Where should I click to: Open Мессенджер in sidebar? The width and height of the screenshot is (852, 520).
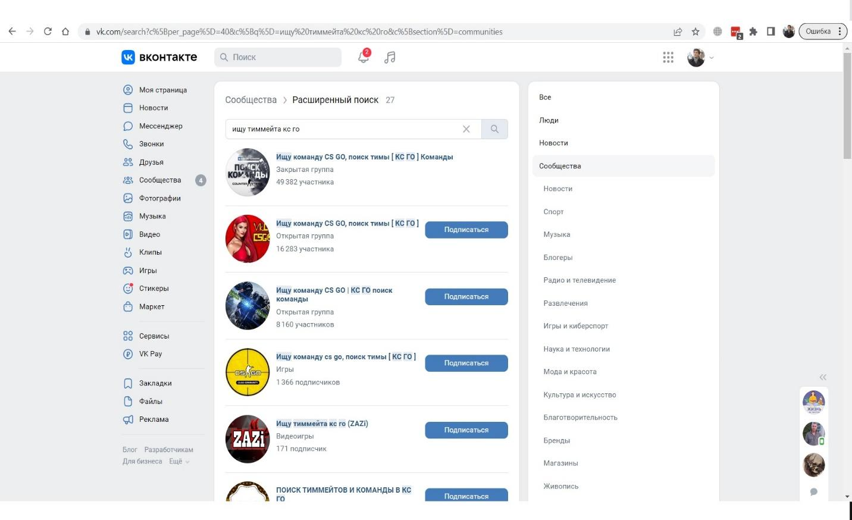(161, 126)
